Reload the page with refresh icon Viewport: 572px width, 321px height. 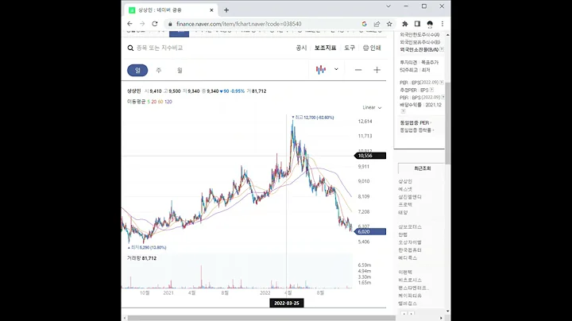[155, 24]
